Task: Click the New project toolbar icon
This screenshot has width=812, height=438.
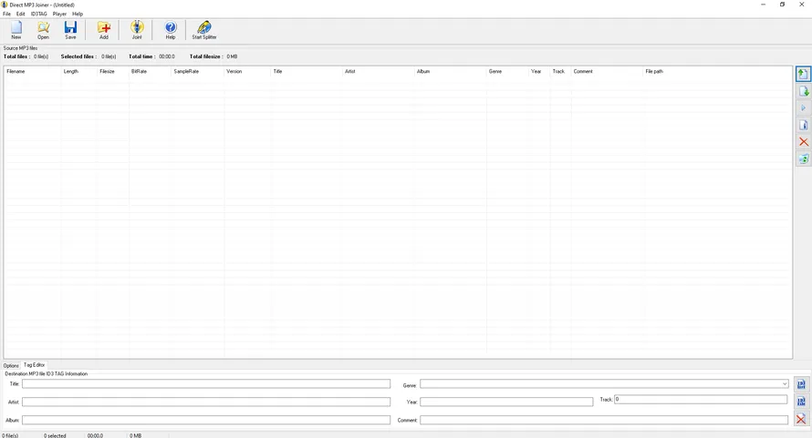Action: 16,30
